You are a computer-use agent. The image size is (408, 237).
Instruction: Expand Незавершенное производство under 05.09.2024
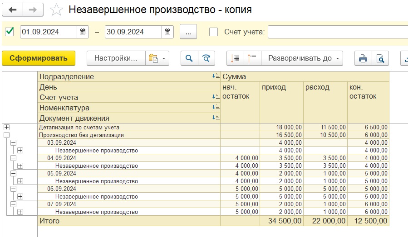20,181
